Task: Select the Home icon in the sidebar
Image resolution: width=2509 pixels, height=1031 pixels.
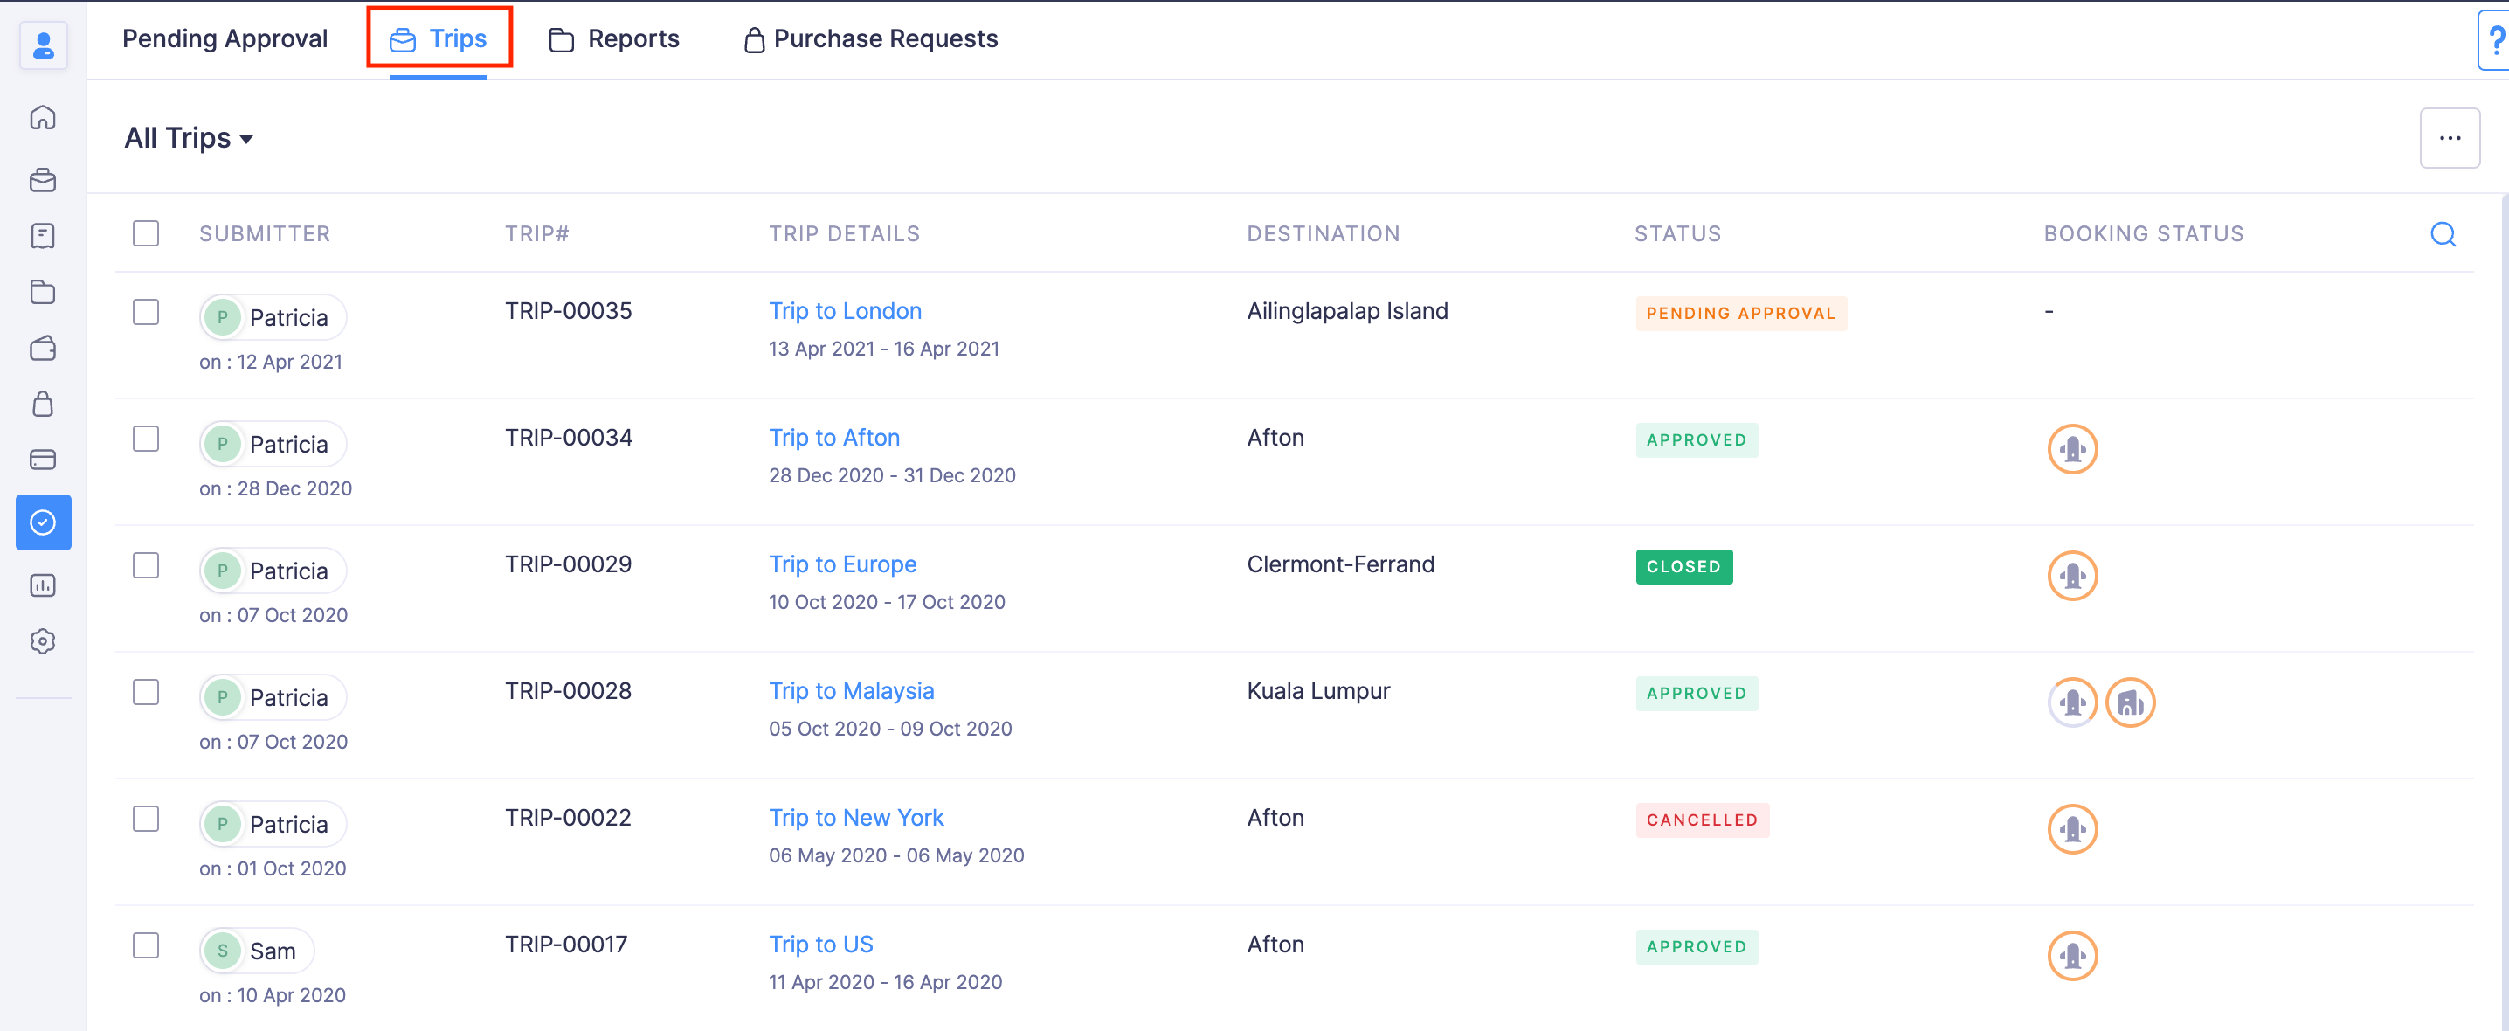Action: (x=43, y=118)
